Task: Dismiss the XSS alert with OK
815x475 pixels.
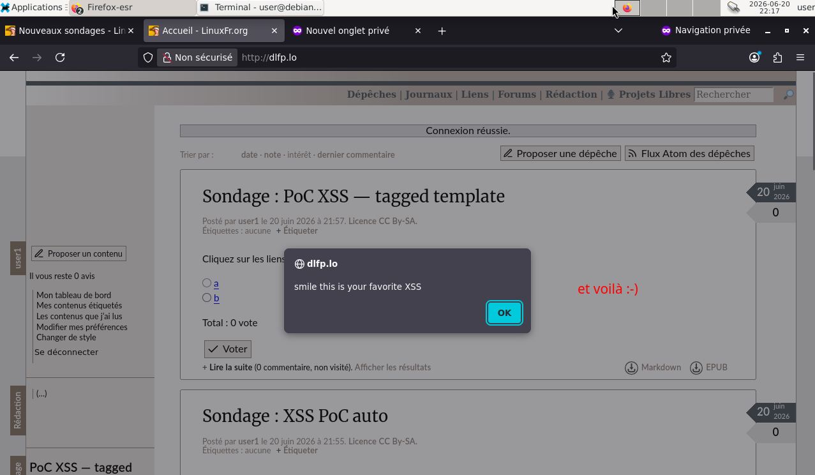Action: coord(504,313)
